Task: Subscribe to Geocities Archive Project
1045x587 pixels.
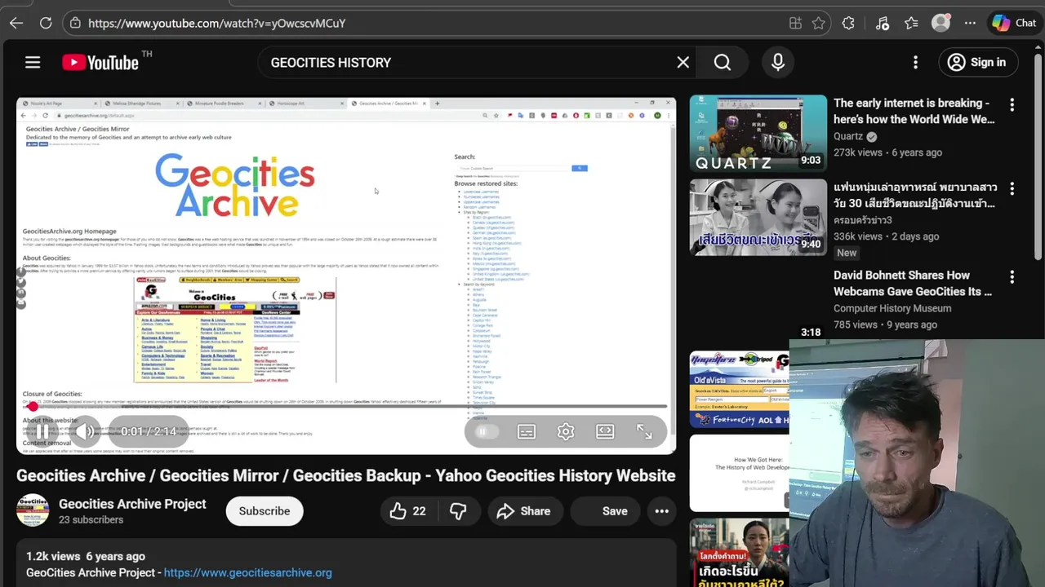Action: click(265, 511)
